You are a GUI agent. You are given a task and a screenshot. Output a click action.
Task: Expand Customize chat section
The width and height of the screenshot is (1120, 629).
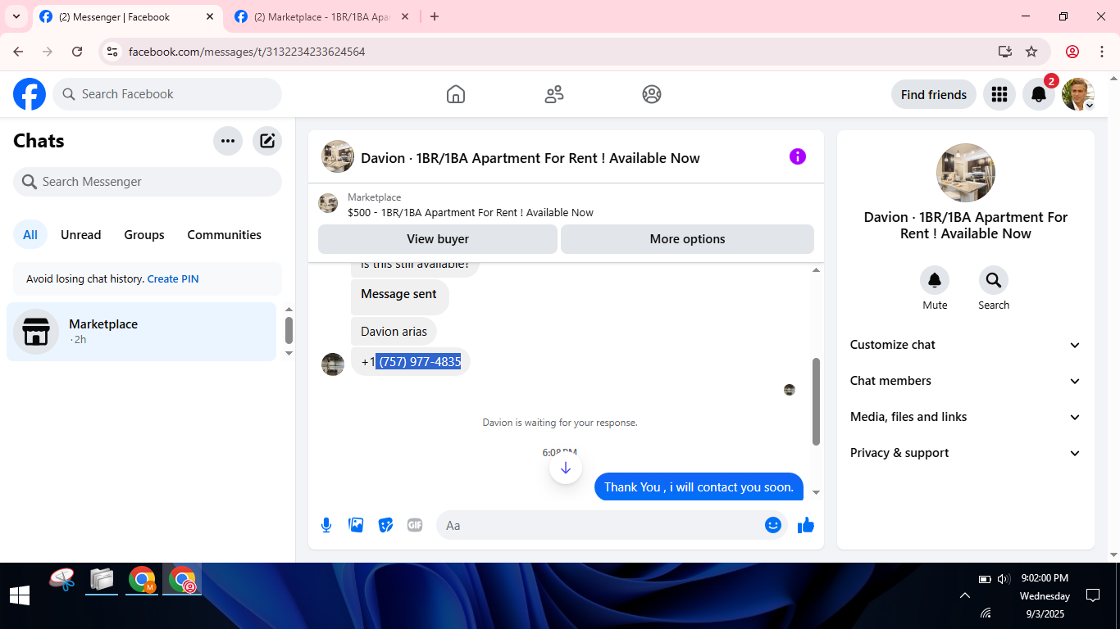(966, 345)
